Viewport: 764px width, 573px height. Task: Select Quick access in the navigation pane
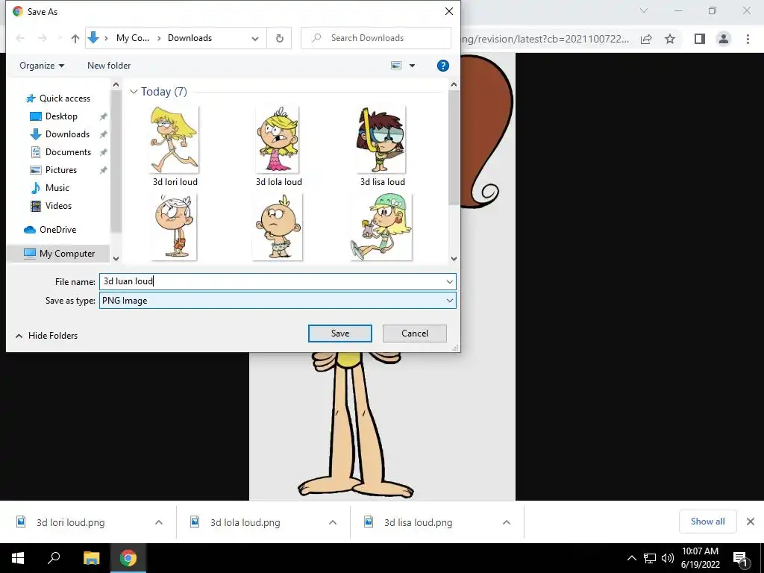[58, 98]
